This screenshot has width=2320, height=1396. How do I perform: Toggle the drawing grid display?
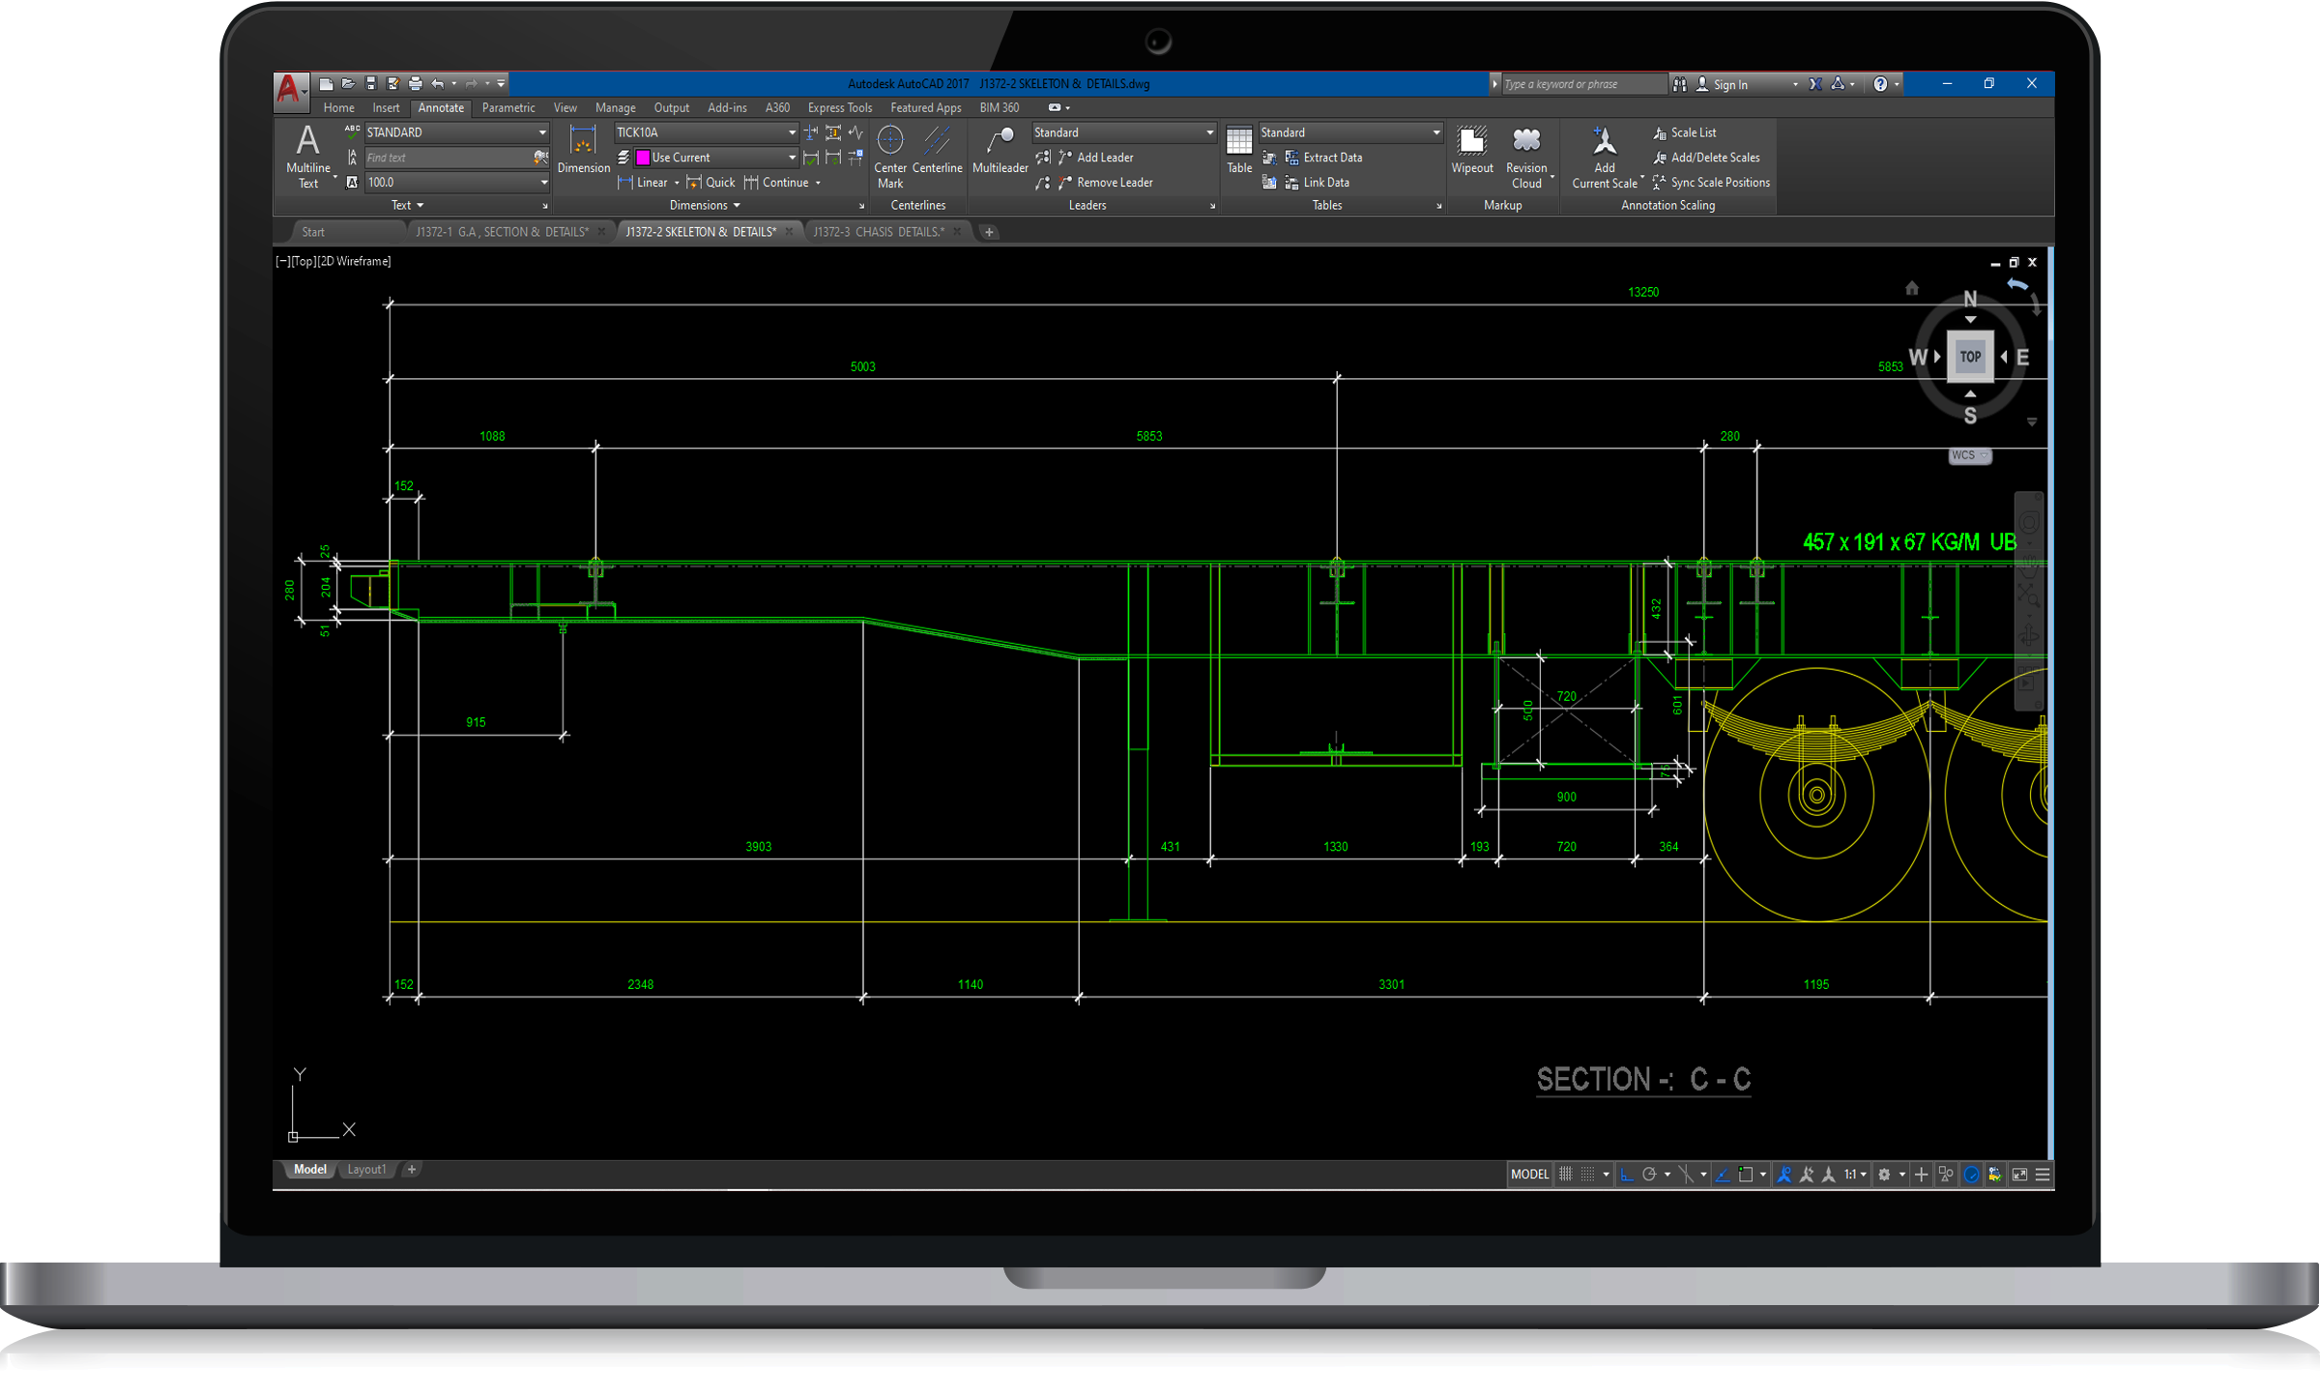click(1565, 1174)
